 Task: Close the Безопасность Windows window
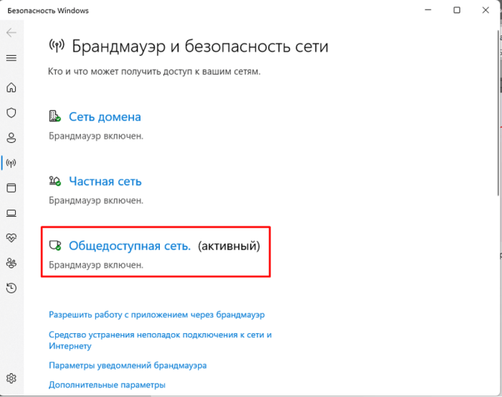486,10
